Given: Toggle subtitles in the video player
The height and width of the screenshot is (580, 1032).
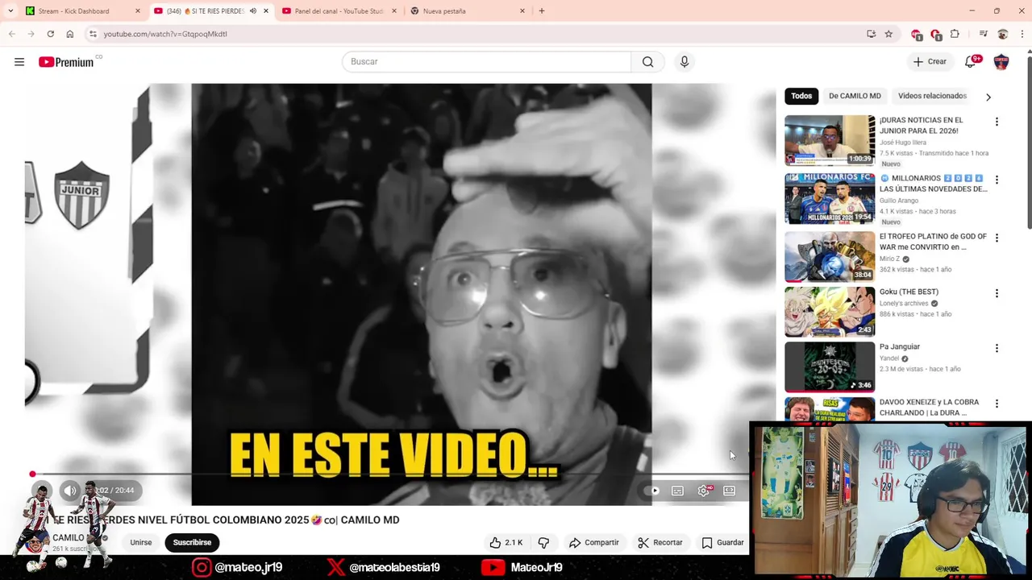Looking at the screenshot, I should click(x=678, y=491).
